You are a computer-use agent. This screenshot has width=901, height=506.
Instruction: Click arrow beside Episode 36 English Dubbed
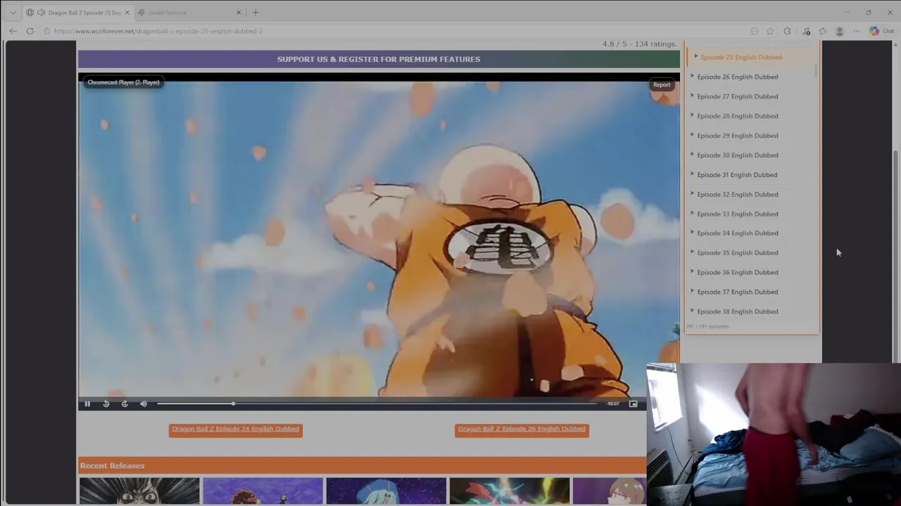coord(693,272)
